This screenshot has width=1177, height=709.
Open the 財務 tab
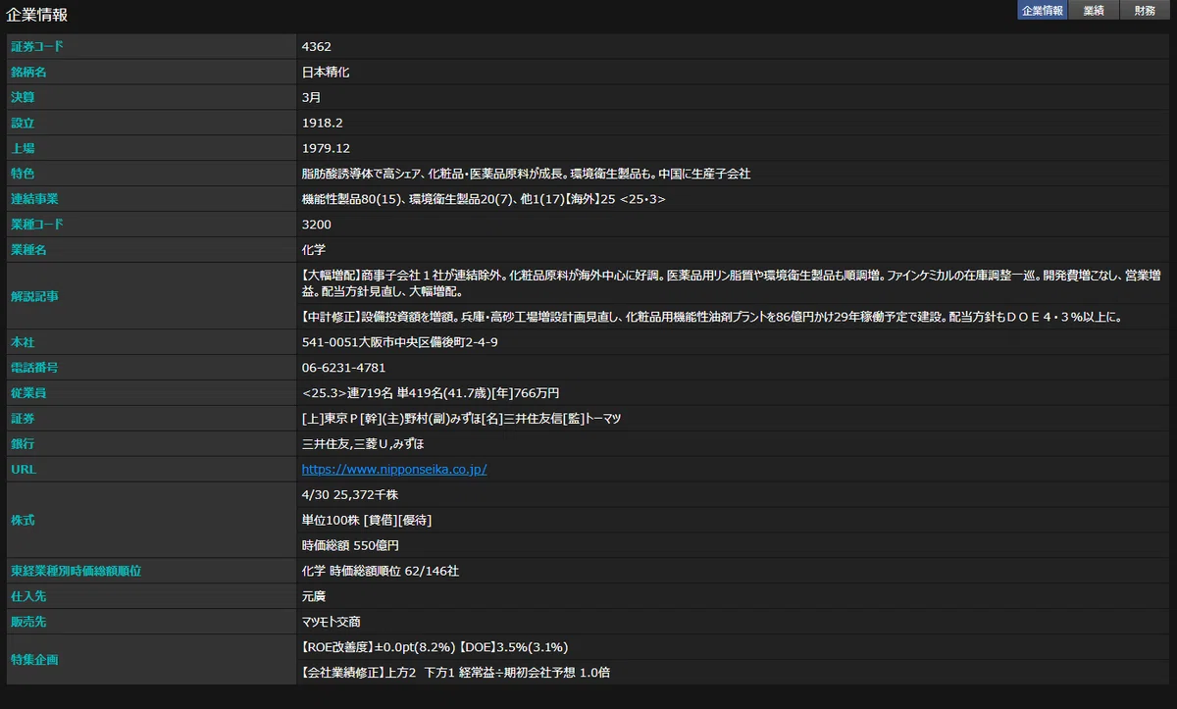coord(1145,11)
